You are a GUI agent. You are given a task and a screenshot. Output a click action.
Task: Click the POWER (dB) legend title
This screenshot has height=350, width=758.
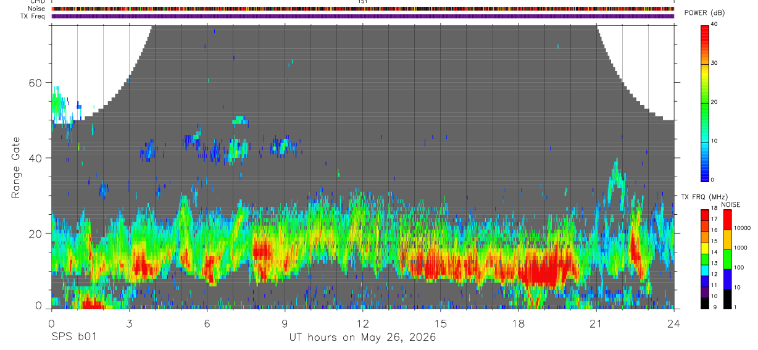coord(704,13)
